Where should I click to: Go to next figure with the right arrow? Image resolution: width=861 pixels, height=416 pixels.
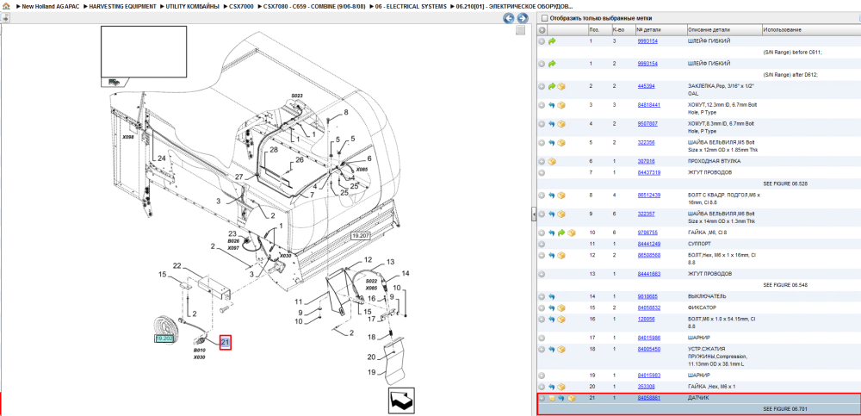523,18
